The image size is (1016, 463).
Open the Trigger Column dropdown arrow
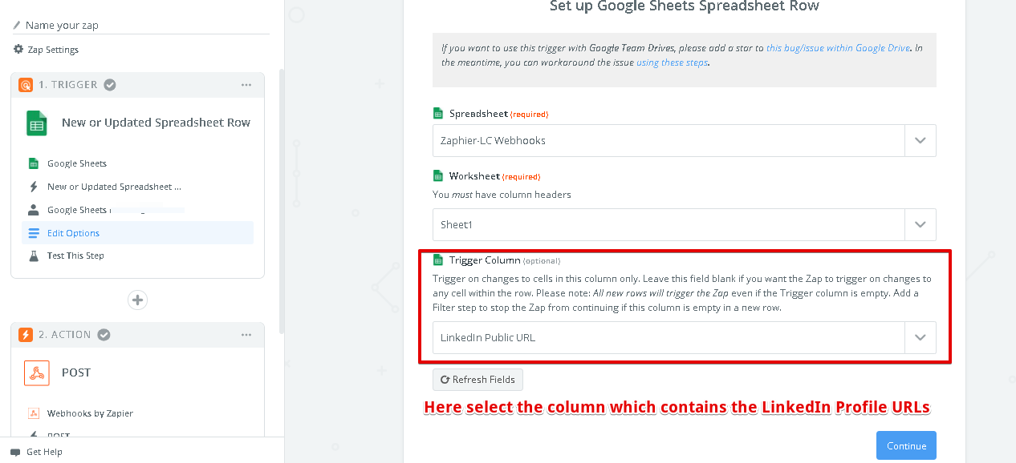tap(920, 337)
